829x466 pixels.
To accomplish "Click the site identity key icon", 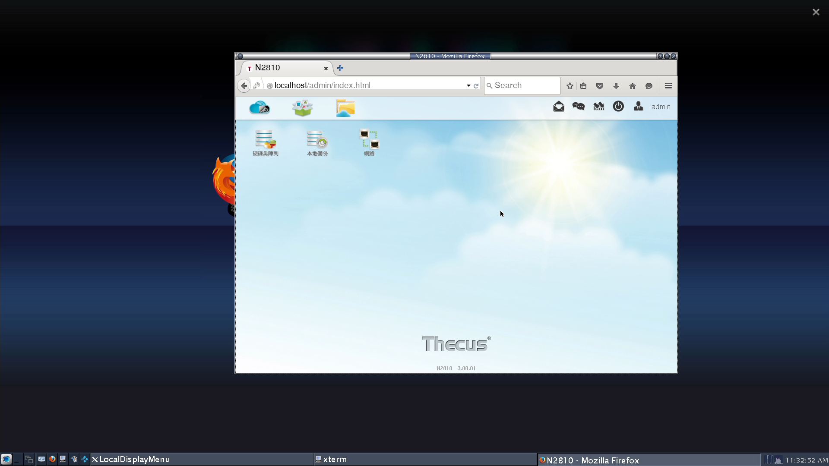I will tap(256, 85).
